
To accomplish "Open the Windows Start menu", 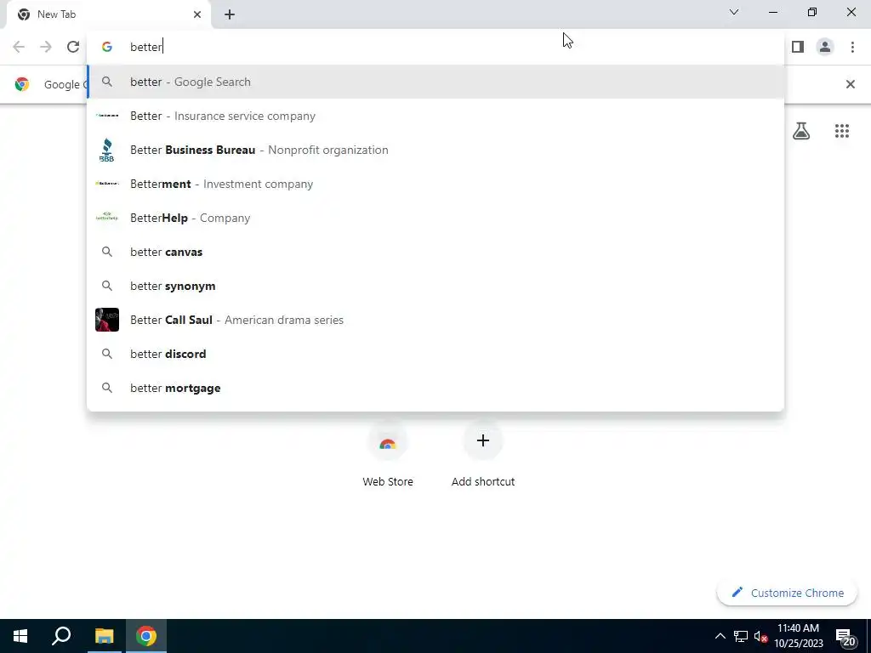I will (20, 636).
